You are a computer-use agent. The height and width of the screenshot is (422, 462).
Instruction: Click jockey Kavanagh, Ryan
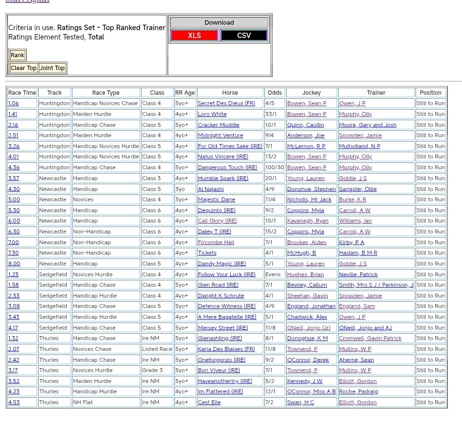(x=307, y=221)
